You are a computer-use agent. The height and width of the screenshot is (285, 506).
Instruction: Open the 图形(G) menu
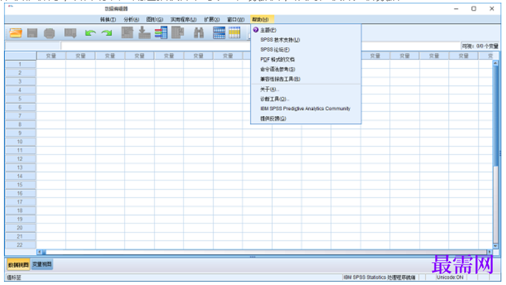coord(155,19)
